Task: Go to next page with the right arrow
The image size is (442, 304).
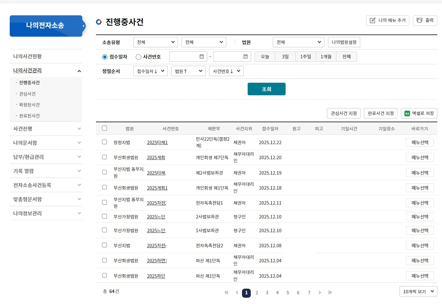Action: (x=319, y=292)
